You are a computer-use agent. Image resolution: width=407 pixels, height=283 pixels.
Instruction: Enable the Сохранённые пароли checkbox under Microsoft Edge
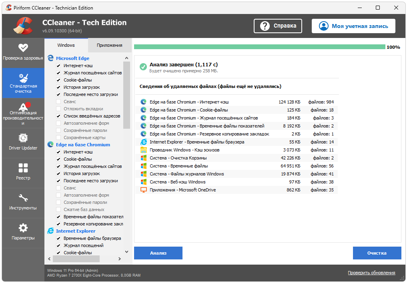point(58,130)
